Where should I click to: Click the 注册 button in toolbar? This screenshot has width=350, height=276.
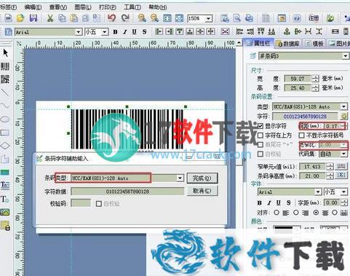point(314,18)
